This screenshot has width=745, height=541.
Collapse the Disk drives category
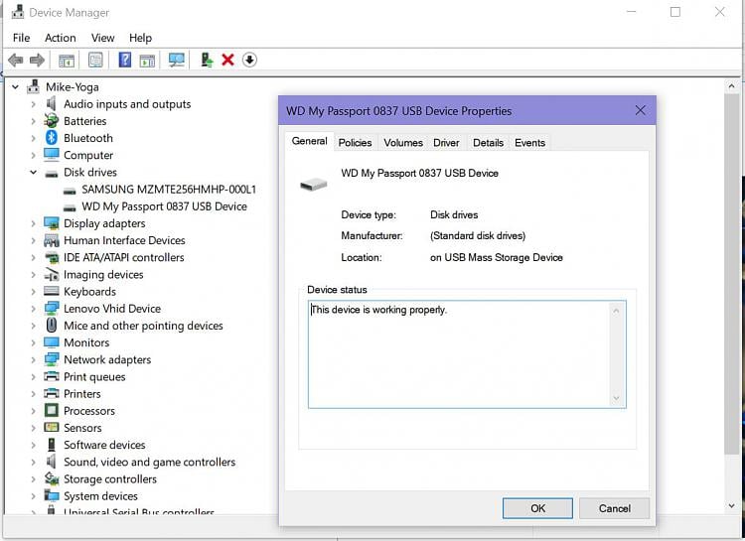point(33,173)
